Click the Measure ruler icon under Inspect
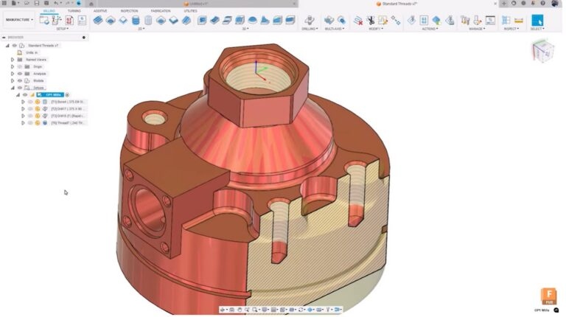The width and height of the screenshot is (566, 317). [519, 21]
